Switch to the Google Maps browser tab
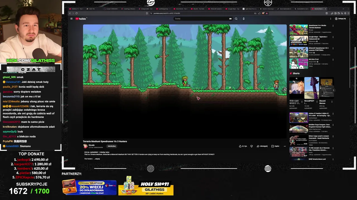The width and height of the screenshot is (357, 200). (233, 9)
